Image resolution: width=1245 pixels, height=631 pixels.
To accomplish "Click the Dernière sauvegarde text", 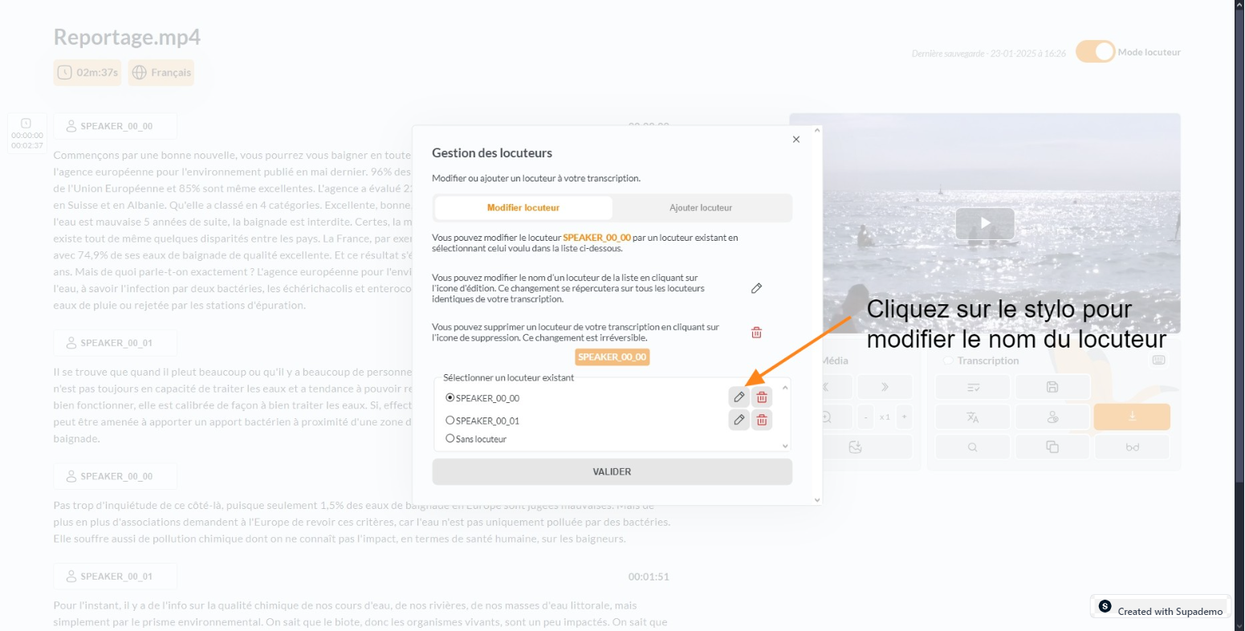I will tap(988, 53).
